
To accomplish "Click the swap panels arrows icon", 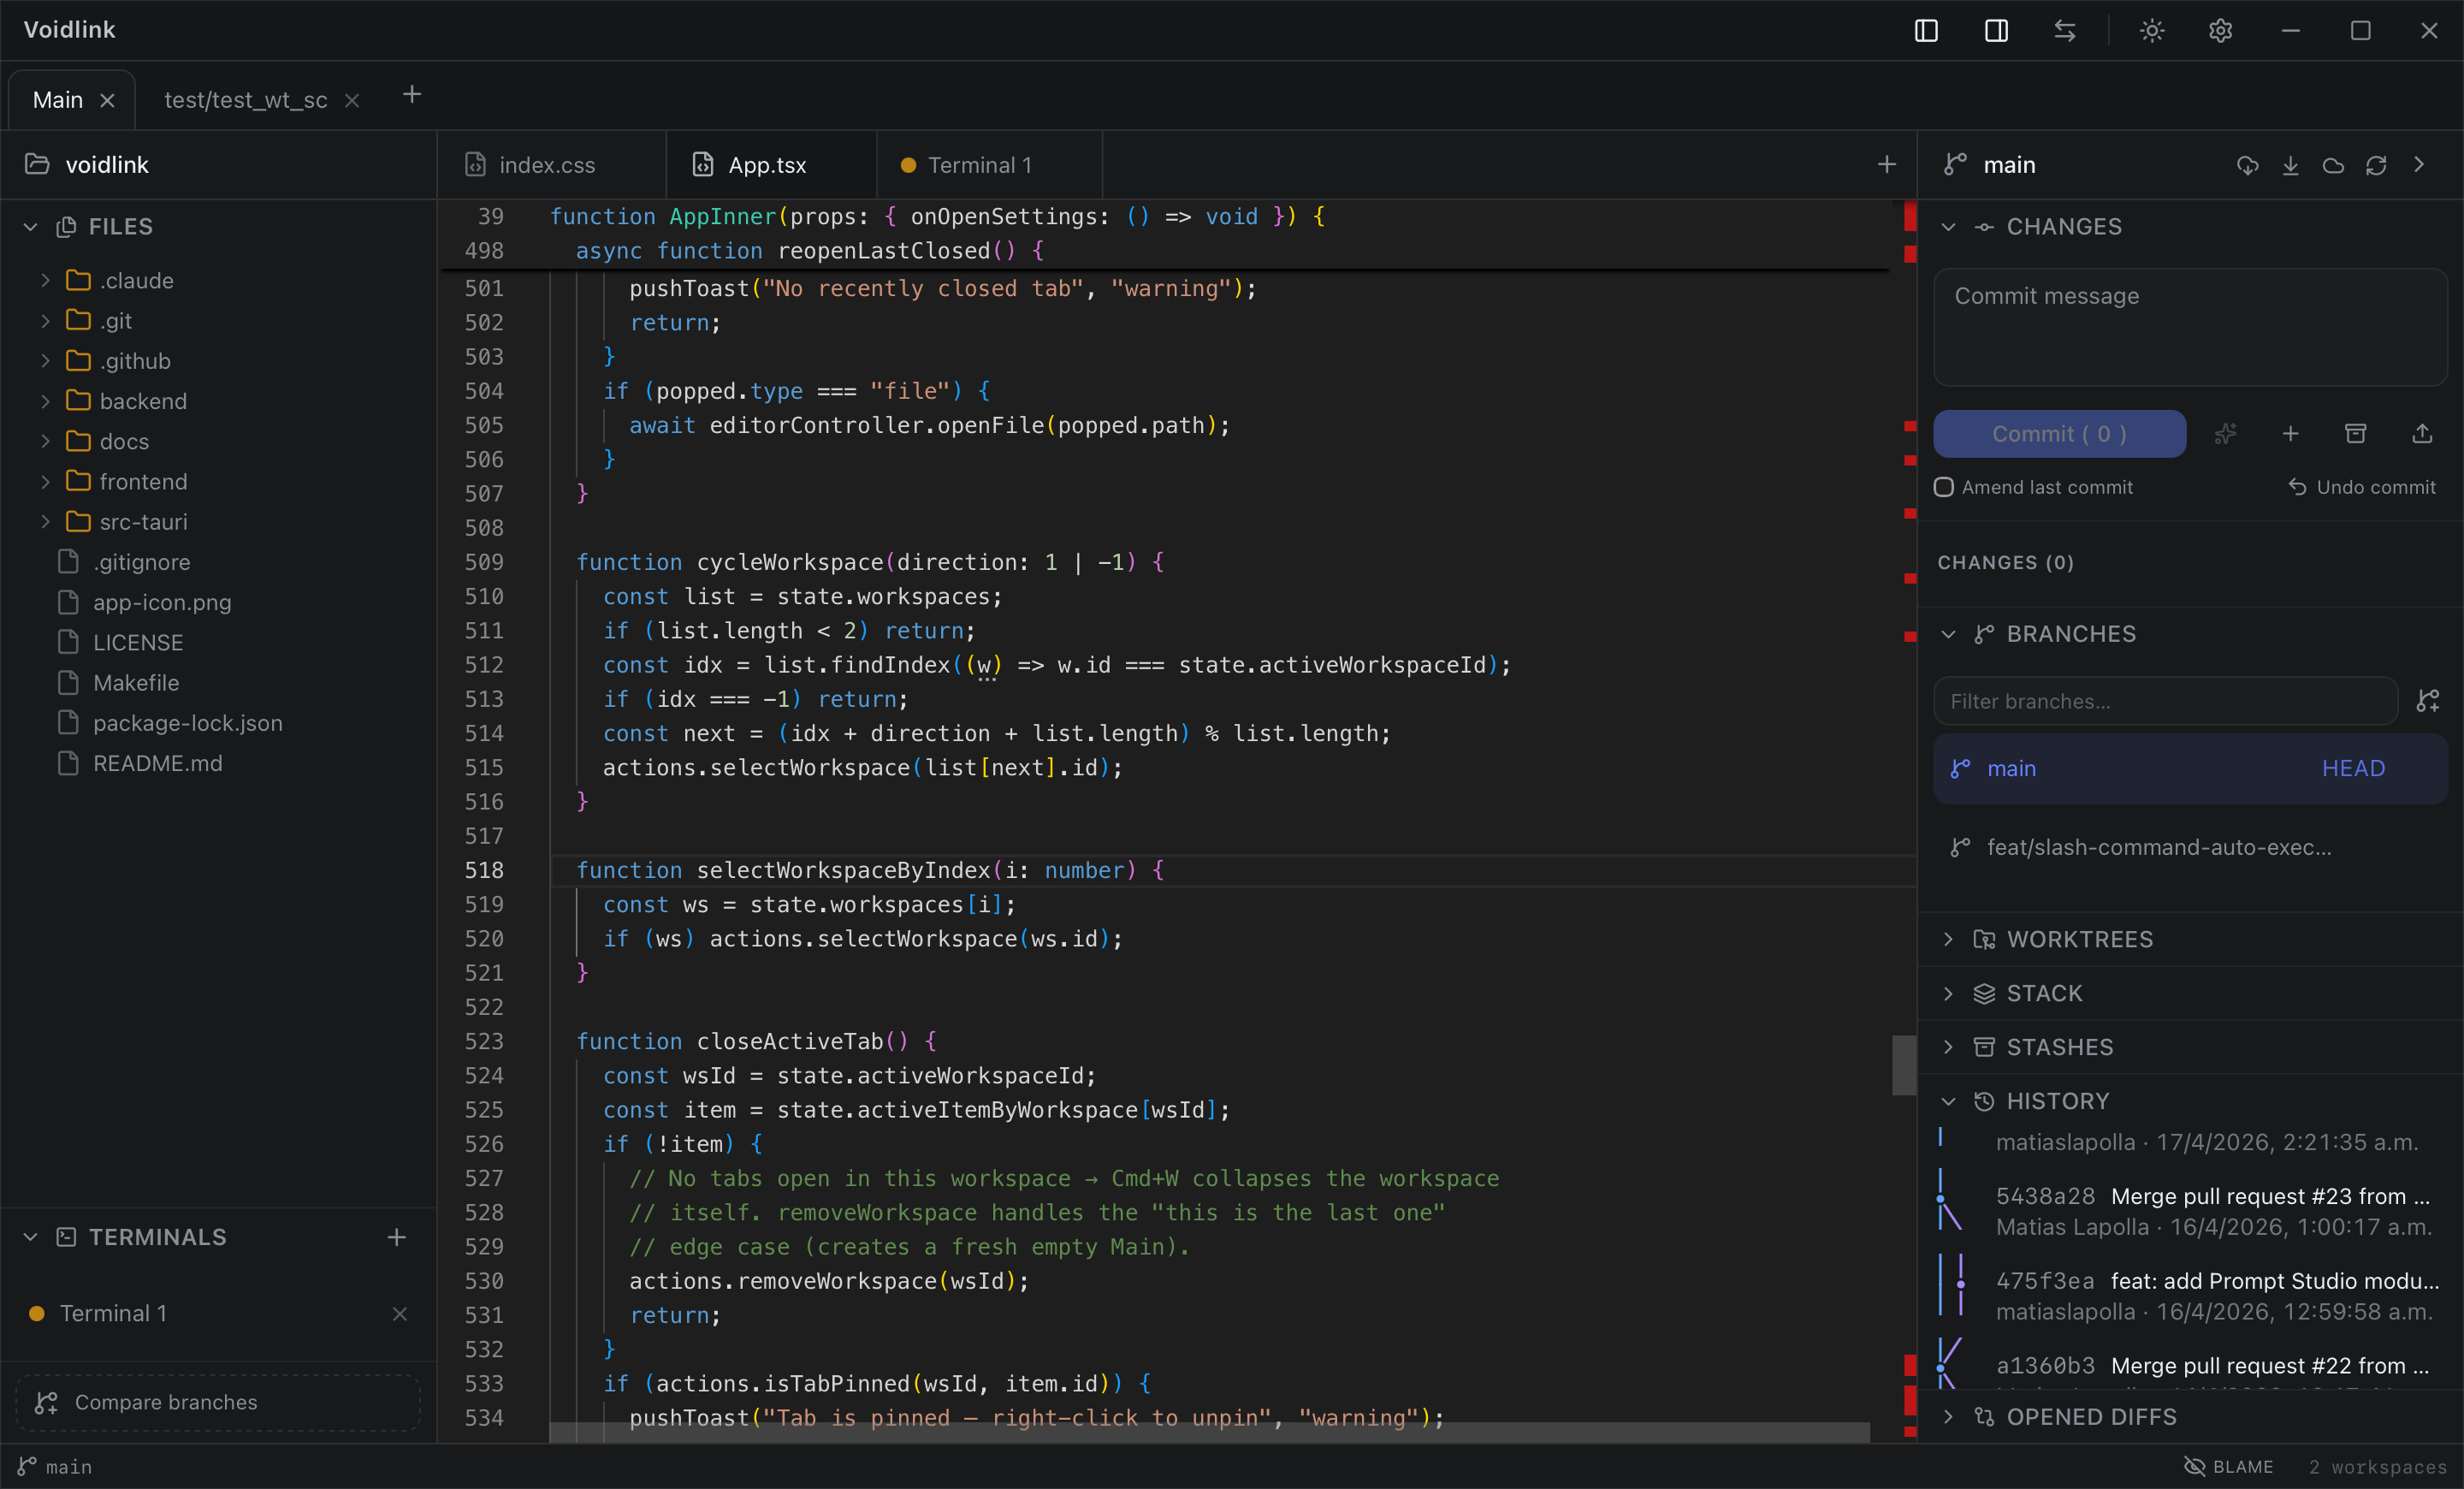I will 2065,31.
